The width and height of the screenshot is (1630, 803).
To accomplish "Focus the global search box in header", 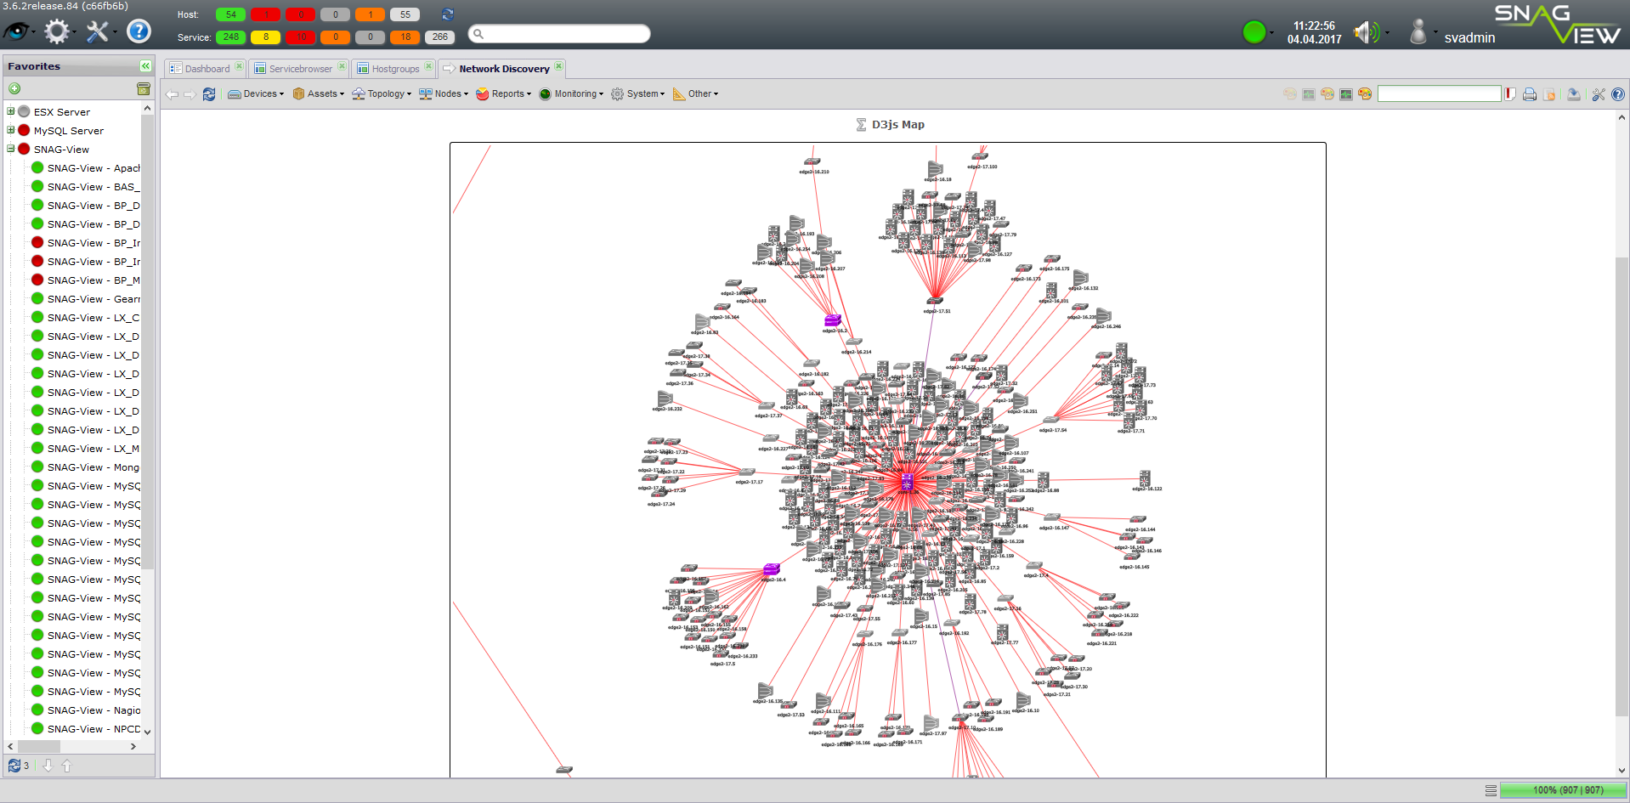I will (559, 34).
